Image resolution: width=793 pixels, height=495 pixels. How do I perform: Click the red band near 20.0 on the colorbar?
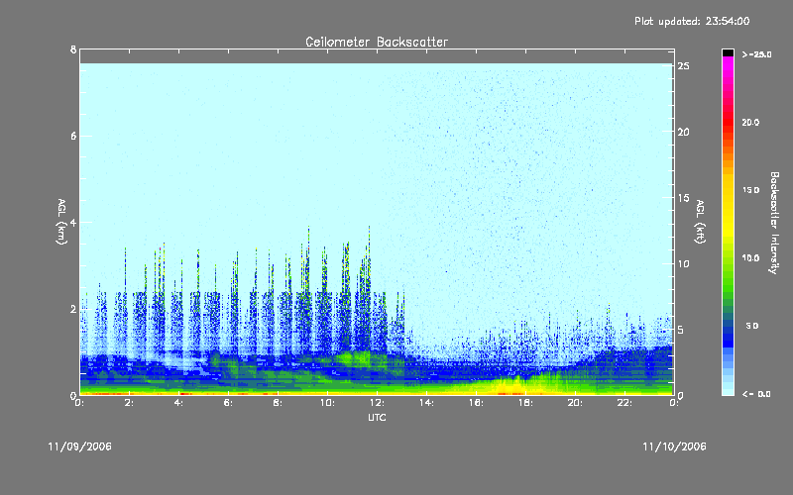(x=728, y=122)
